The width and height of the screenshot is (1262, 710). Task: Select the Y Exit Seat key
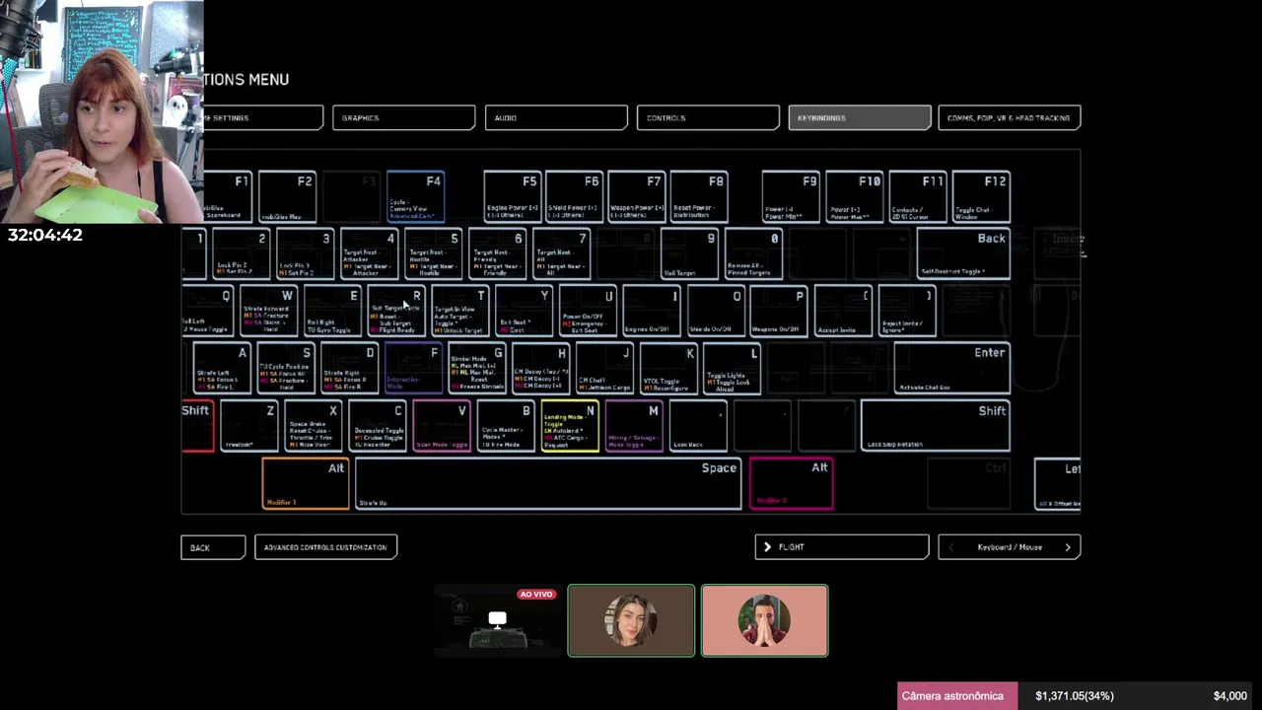[x=525, y=312]
